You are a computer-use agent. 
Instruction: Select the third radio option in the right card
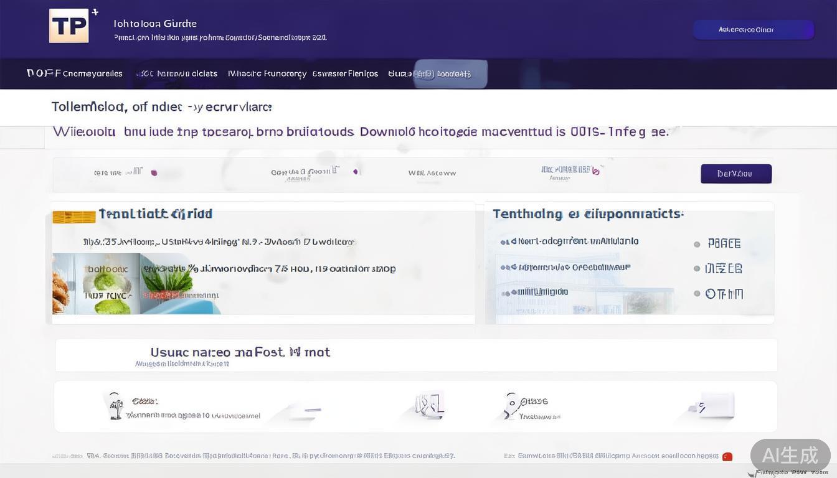[x=697, y=294]
